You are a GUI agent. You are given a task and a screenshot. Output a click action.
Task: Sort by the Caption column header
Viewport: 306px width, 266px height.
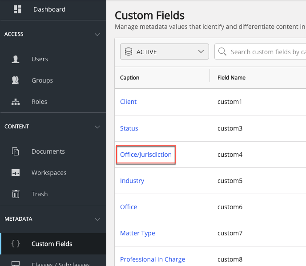(130, 77)
